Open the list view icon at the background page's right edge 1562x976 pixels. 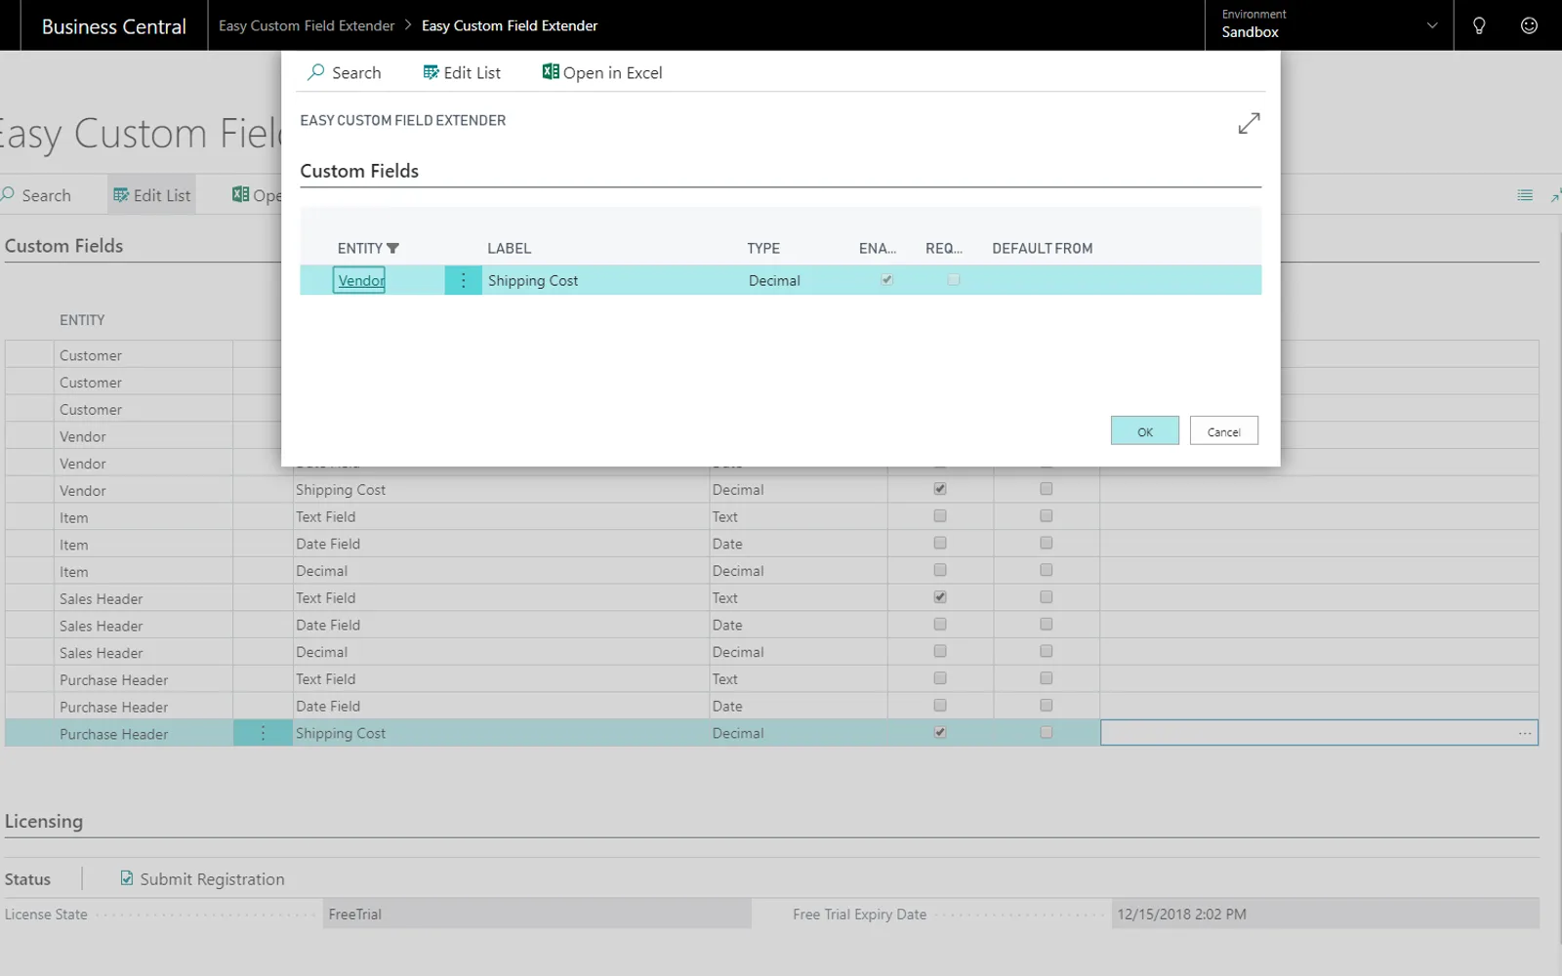pos(1525,195)
